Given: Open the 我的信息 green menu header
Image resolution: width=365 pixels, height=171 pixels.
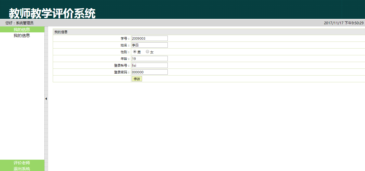Looking at the screenshot, I should 22,30.
